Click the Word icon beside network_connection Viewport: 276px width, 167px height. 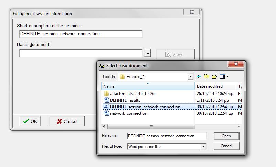(x=106, y=113)
